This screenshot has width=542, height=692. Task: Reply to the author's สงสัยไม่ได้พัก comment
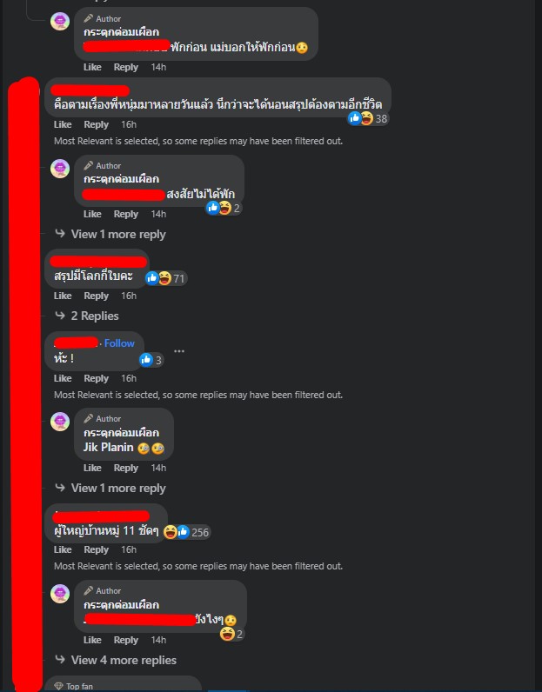click(126, 214)
